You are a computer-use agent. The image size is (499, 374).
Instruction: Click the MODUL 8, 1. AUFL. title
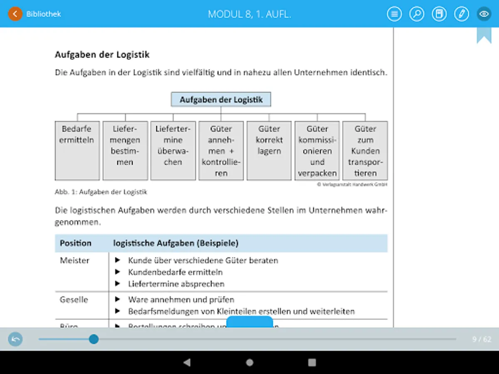click(x=249, y=14)
